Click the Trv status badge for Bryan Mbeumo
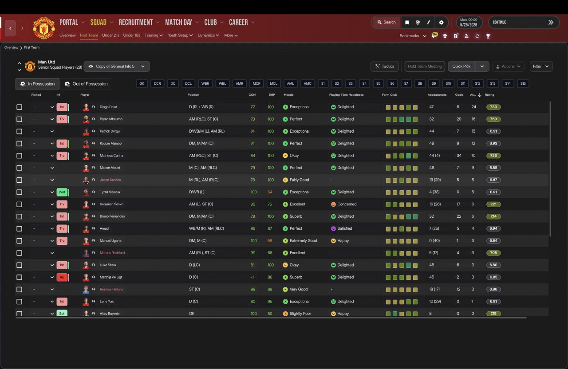This screenshot has height=369, width=568. pyautogui.click(x=62, y=119)
